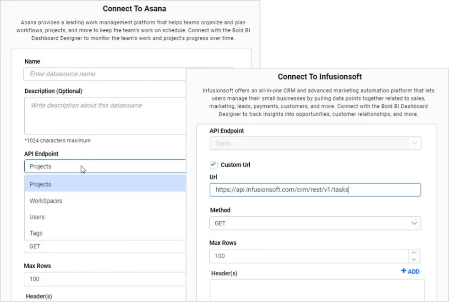Click the Connect To Asana heading
449x302 pixels.
click(134, 9)
